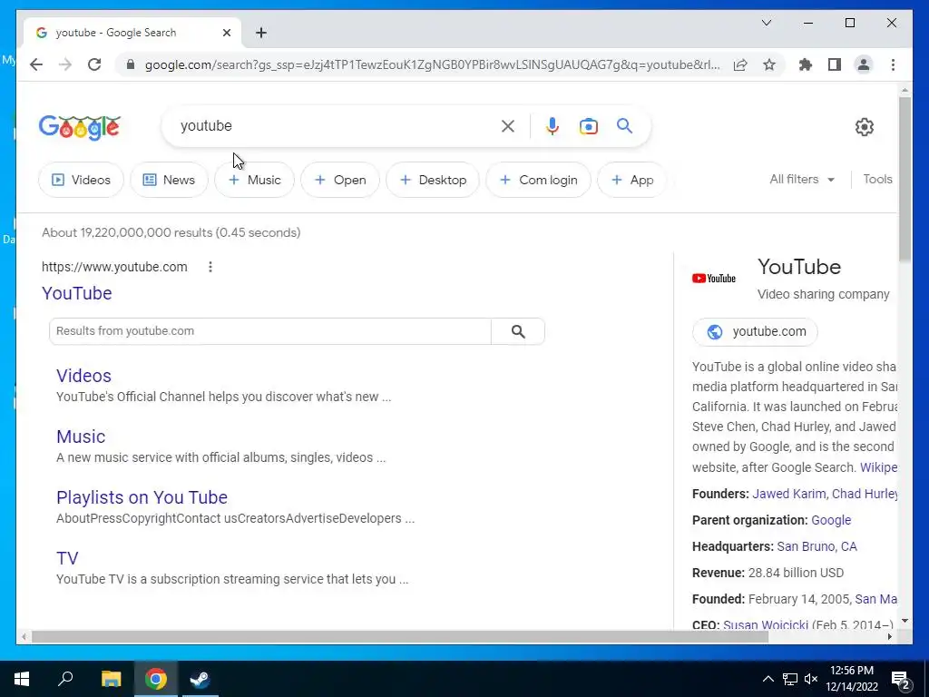Open the Videos sitelink
The height and width of the screenshot is (697, 929).
[83, 375]
